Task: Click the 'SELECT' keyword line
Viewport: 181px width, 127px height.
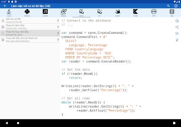Action: (x=71, y=41)
